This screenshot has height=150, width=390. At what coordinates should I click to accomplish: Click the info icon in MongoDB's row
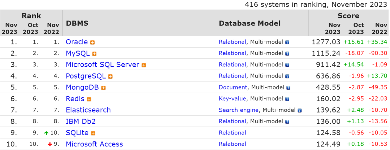click(288, 88)
